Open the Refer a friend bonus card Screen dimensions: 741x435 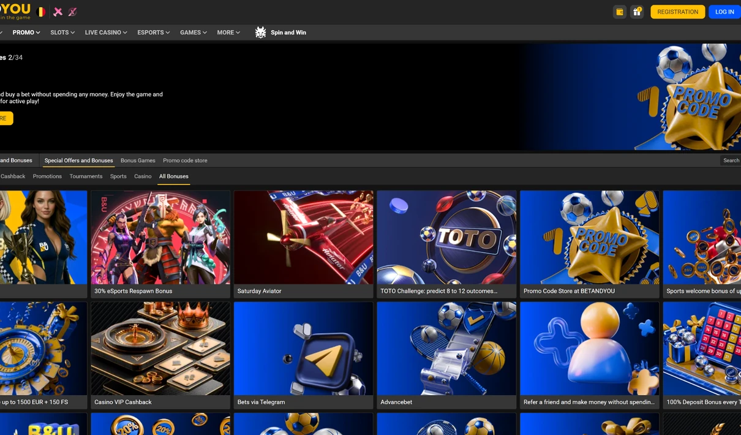(x=589, y=355)
